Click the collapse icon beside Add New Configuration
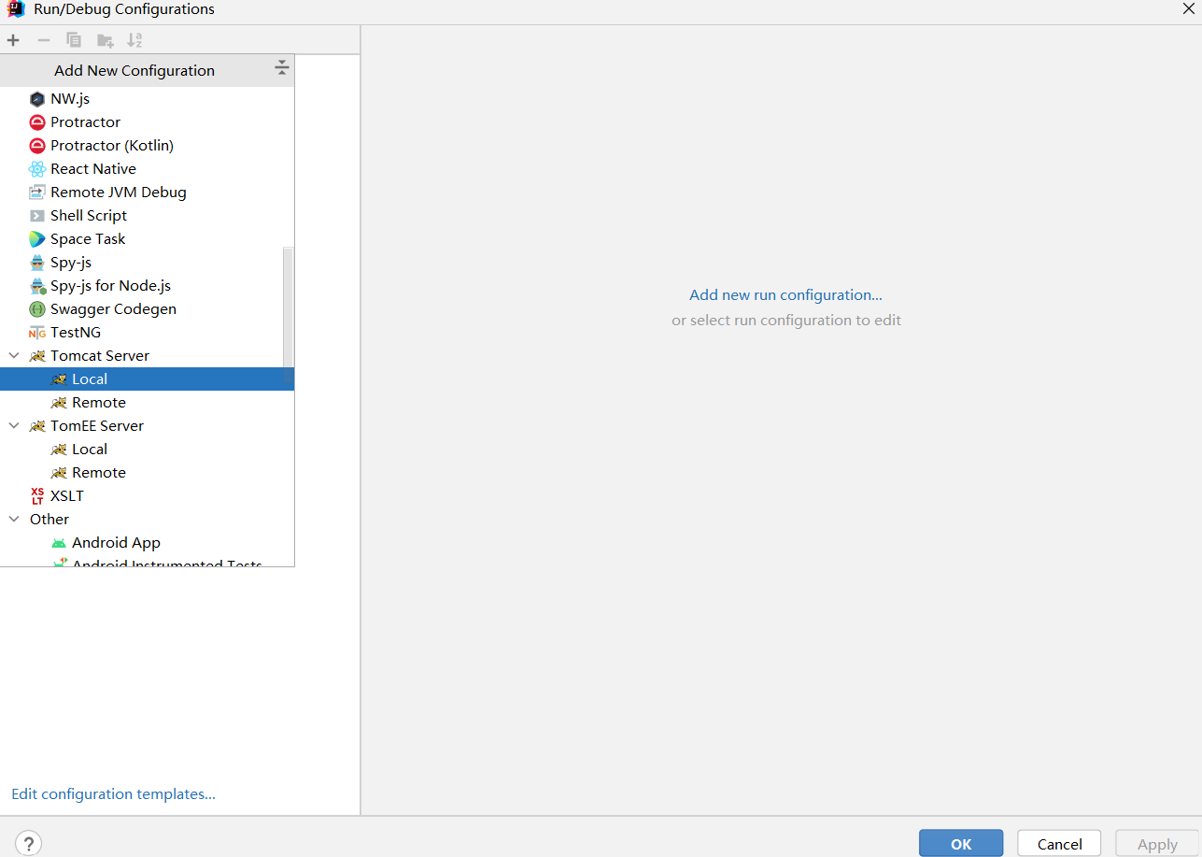This screenshot has width=1202, height=857. coord(281,69)
